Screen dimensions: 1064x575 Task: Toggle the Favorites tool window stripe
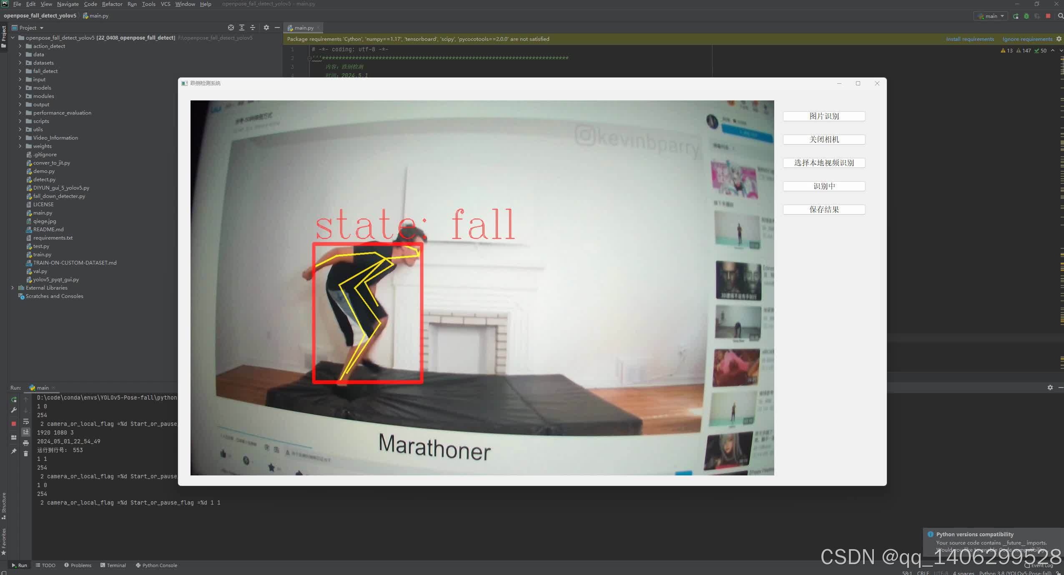[4, 542]
